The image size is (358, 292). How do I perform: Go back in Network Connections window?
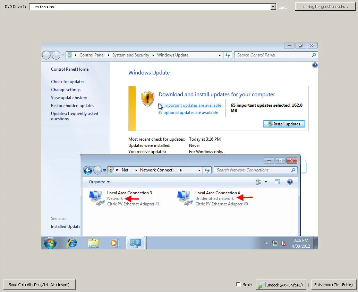(x=88, y=170)
